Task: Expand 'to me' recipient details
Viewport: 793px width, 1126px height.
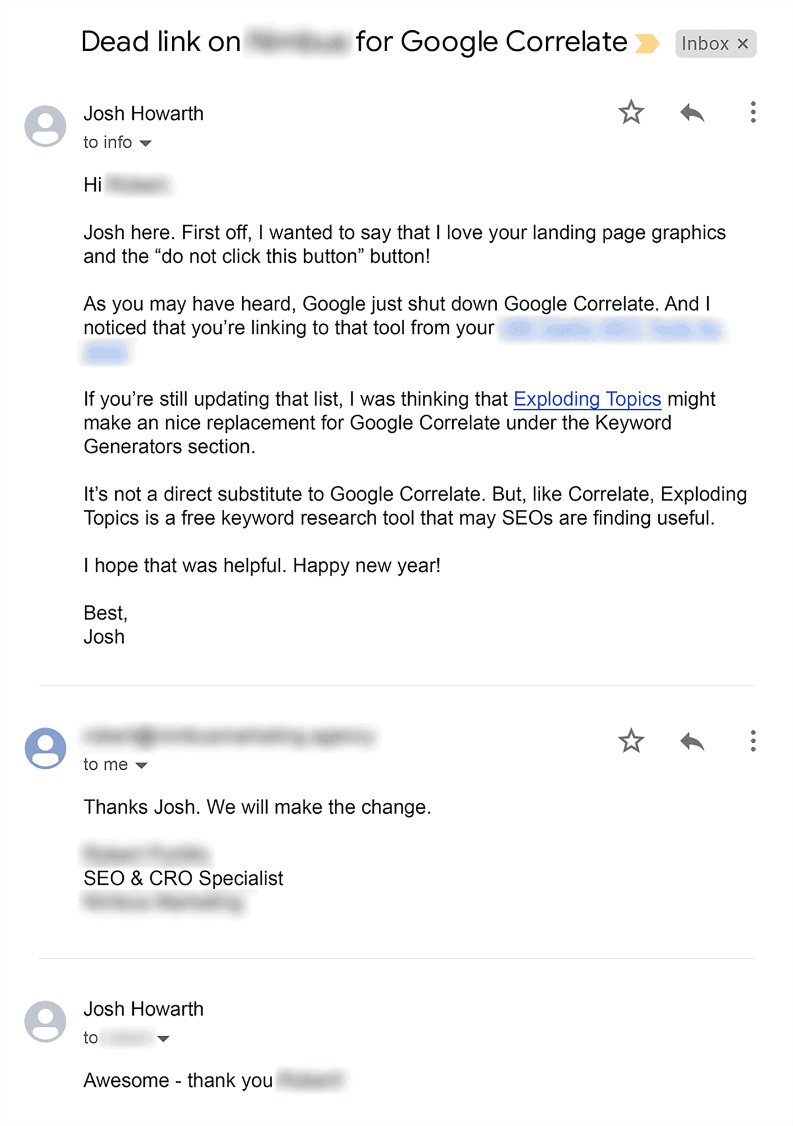Action: [142, 765]
